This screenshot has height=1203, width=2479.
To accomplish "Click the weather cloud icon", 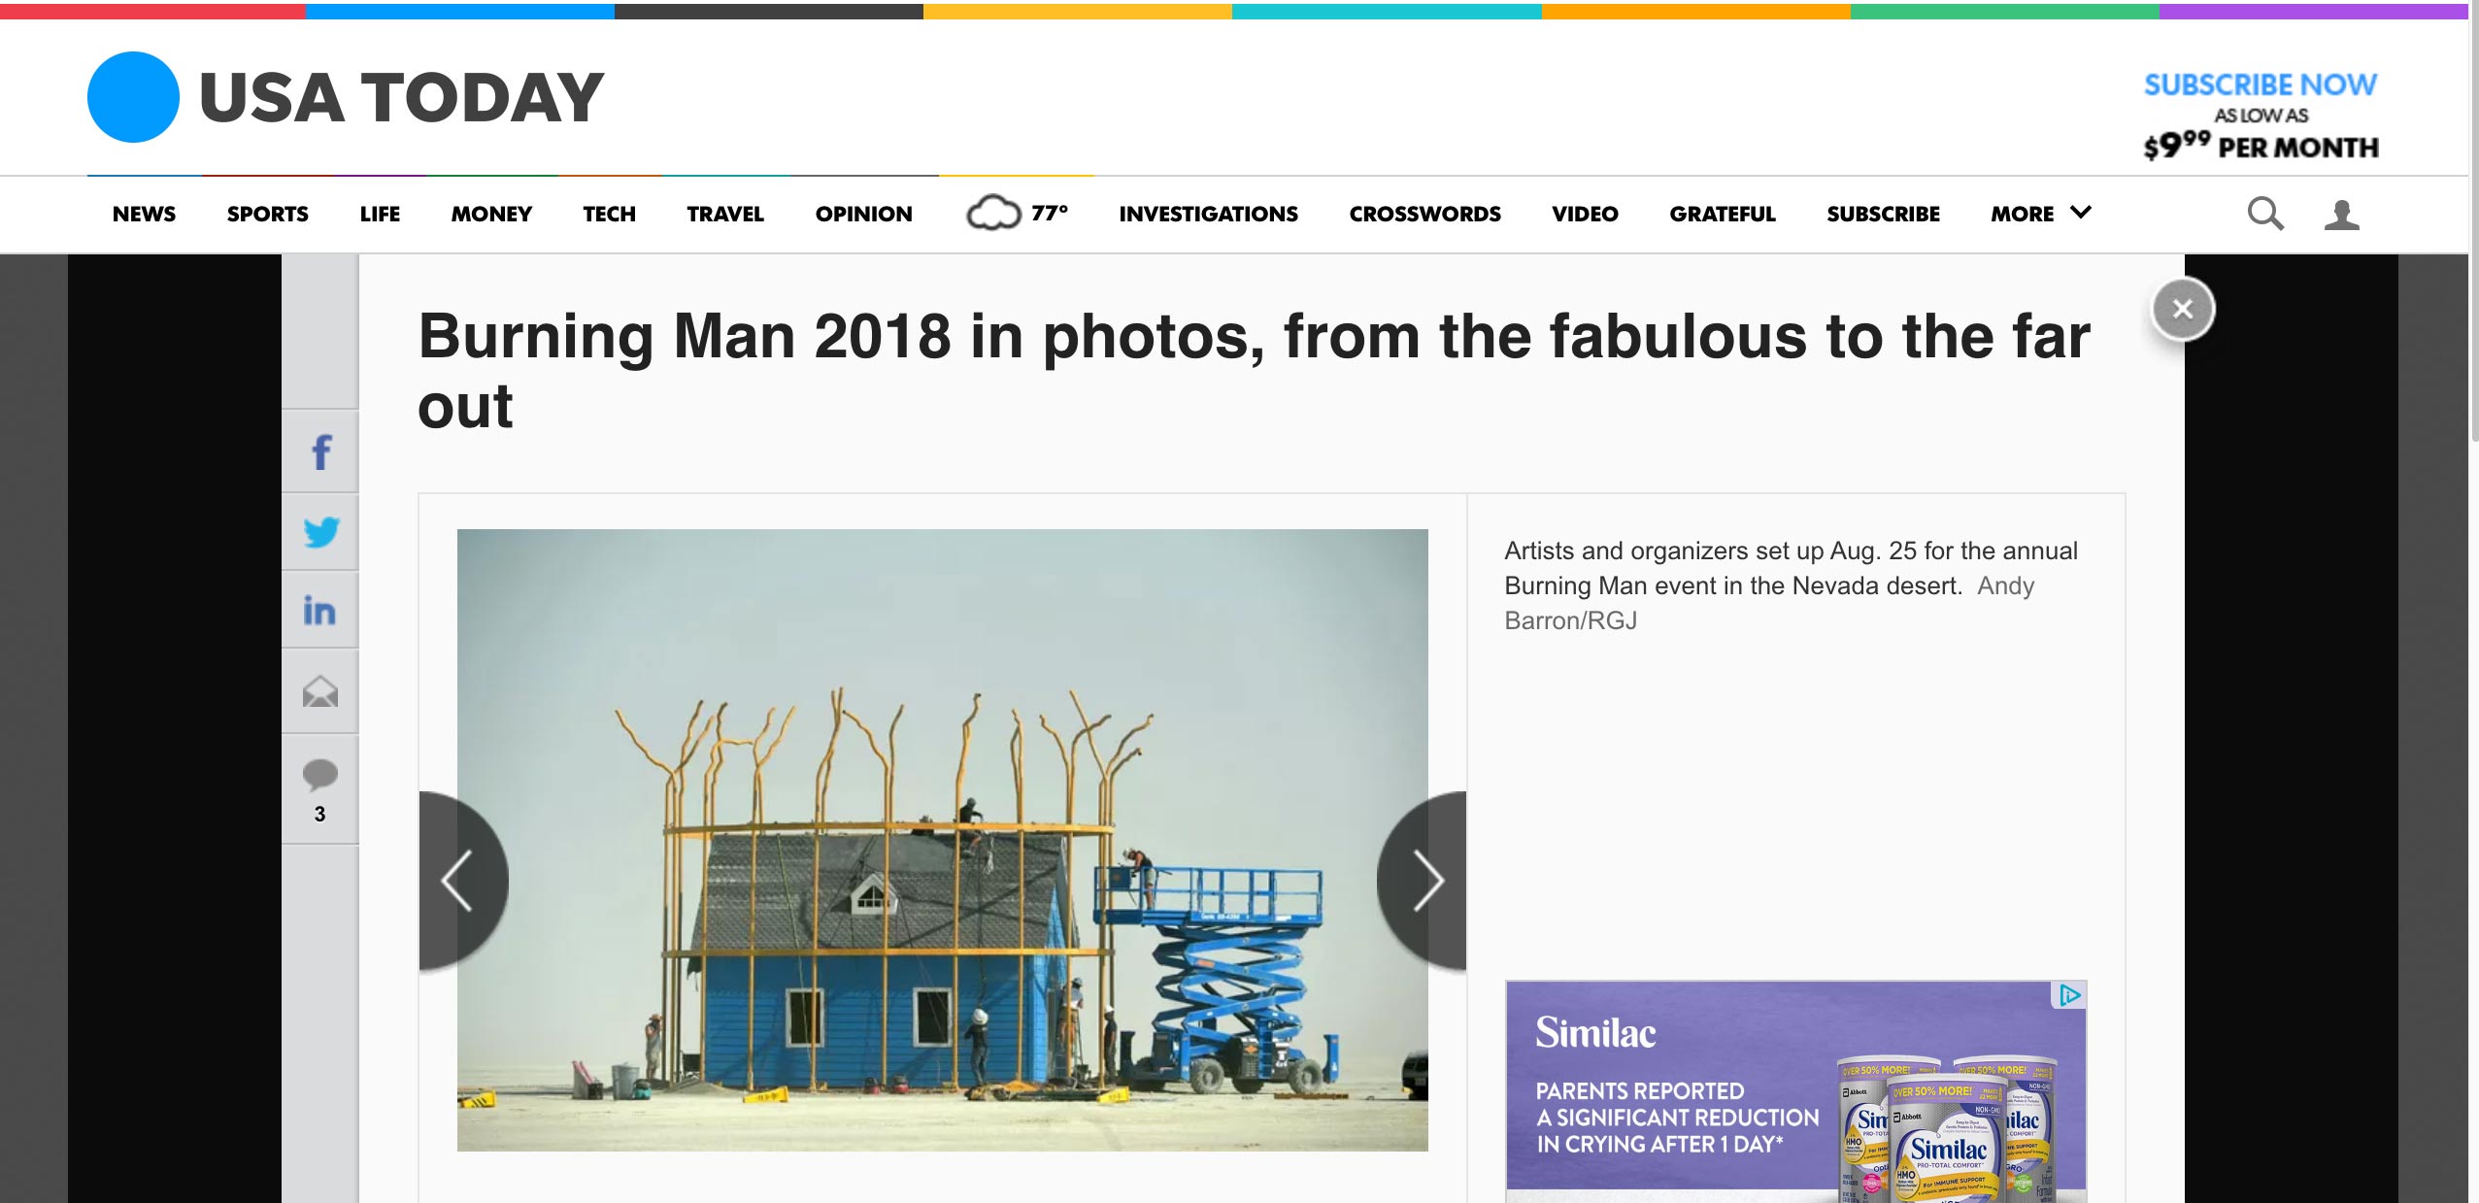I will tap(993, 213).
